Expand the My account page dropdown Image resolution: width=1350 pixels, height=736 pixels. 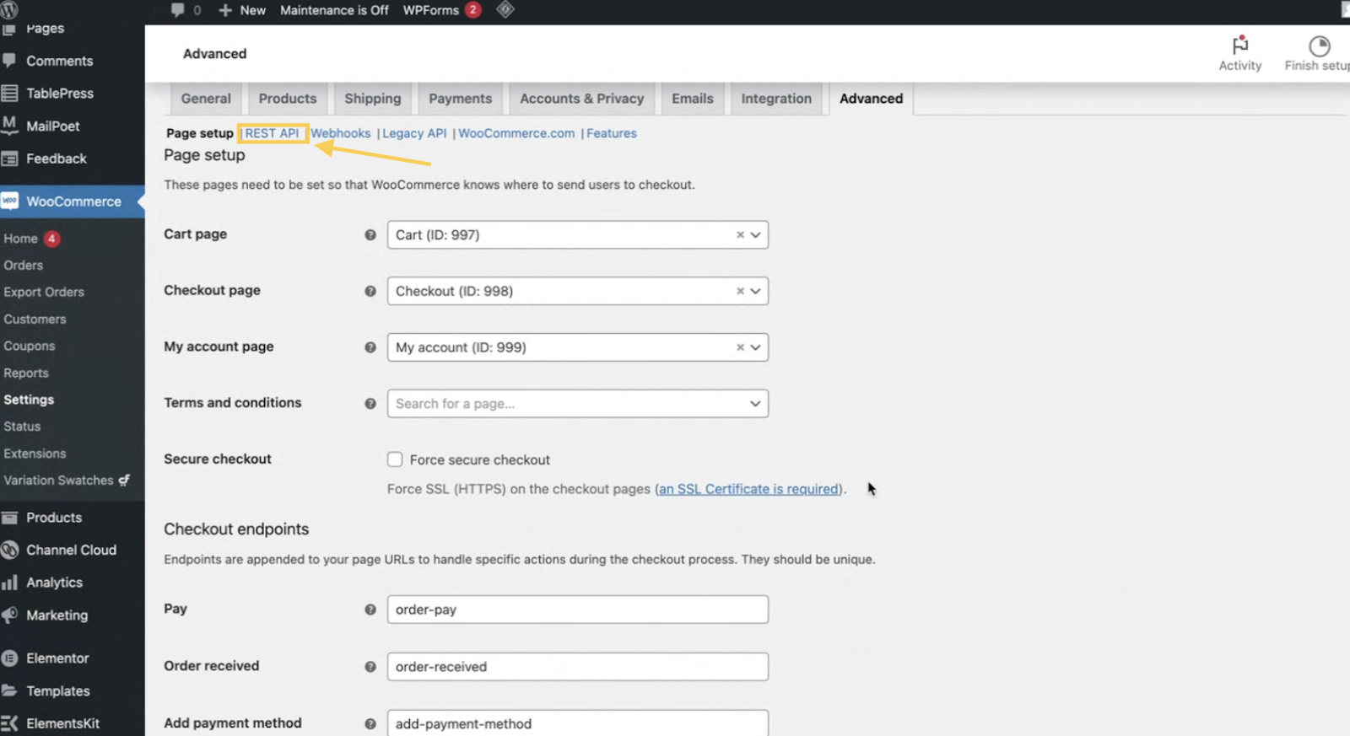pyautogui.click(x=755, y=347)
